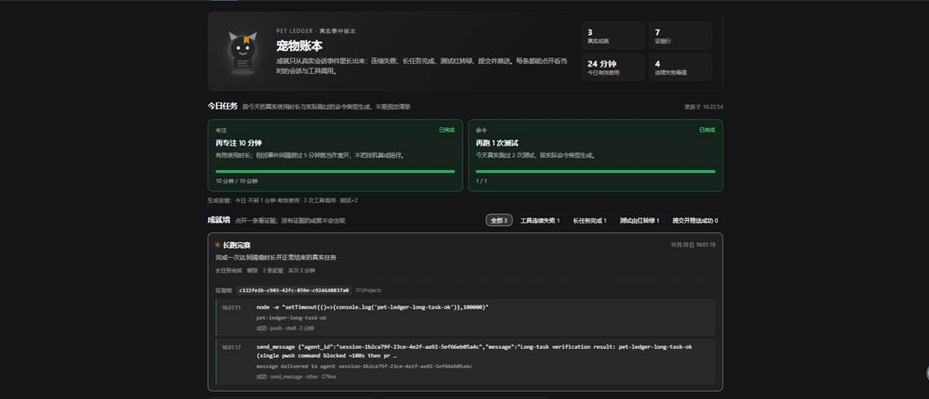Open the 再专注 10 分钟 task card
This screenshot has width=929, height=399.
(x=335, y=156)
